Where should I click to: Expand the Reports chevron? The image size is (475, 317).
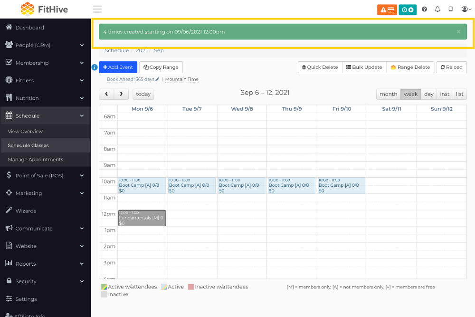(82, 264)
